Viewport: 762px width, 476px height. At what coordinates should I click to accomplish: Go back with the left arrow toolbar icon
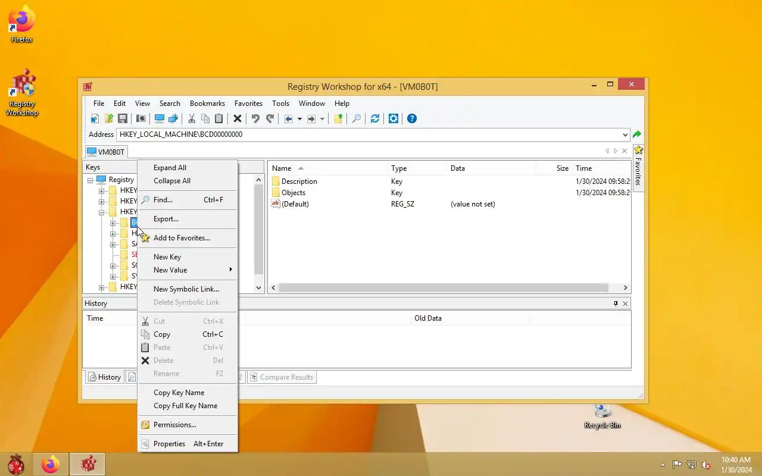tap(289, 119)
